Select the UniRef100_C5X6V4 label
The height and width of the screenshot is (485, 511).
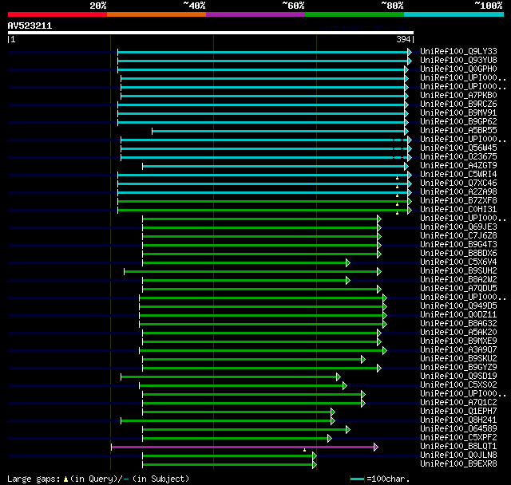tap(458, 262)
